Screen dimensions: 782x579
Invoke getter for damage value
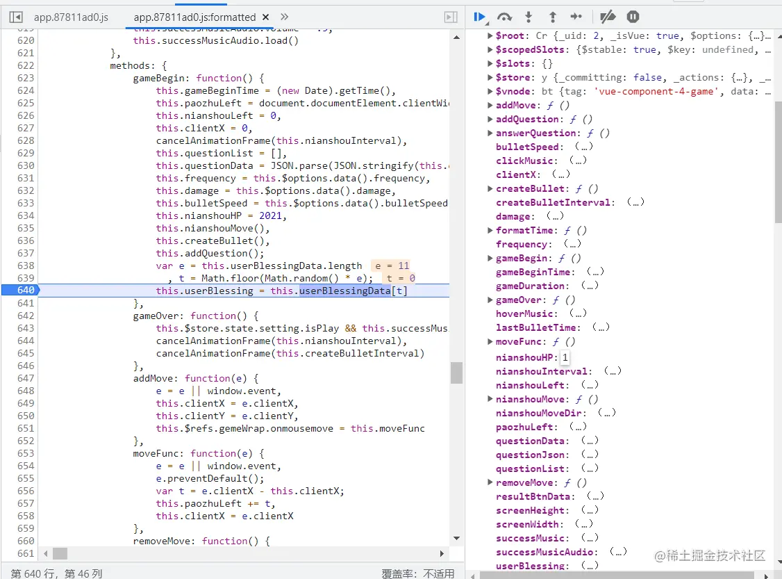pos(555,216)
